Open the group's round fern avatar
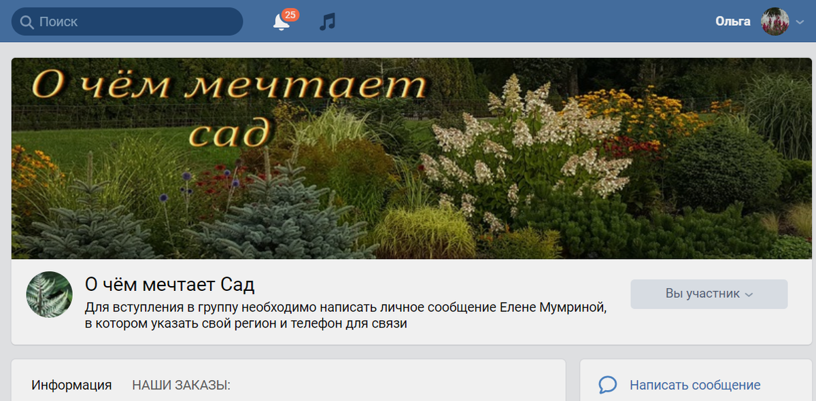 click(50, 295)
